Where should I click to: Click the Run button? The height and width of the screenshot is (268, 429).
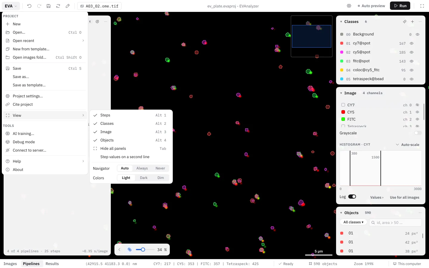[400, 6]
